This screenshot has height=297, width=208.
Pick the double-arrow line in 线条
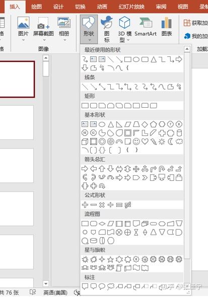click(102, 87)
